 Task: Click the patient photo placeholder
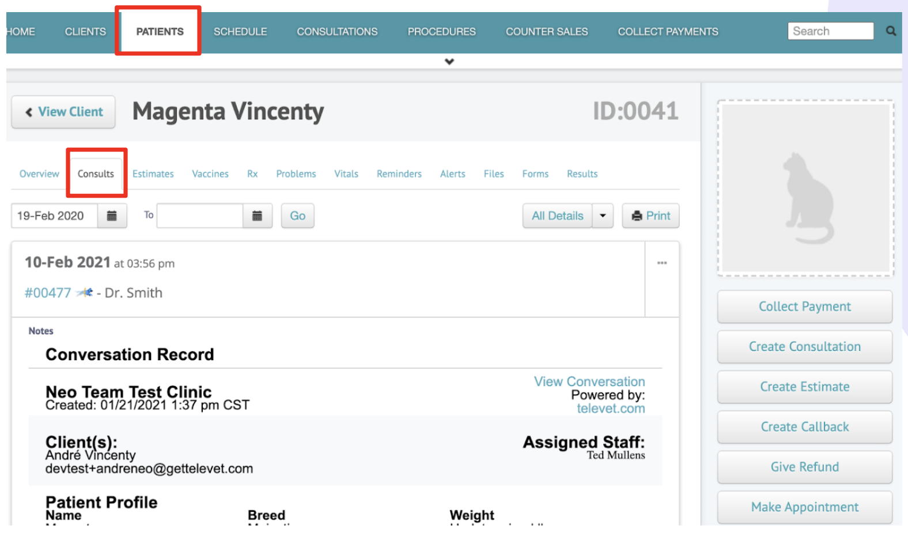click(805, 188)
